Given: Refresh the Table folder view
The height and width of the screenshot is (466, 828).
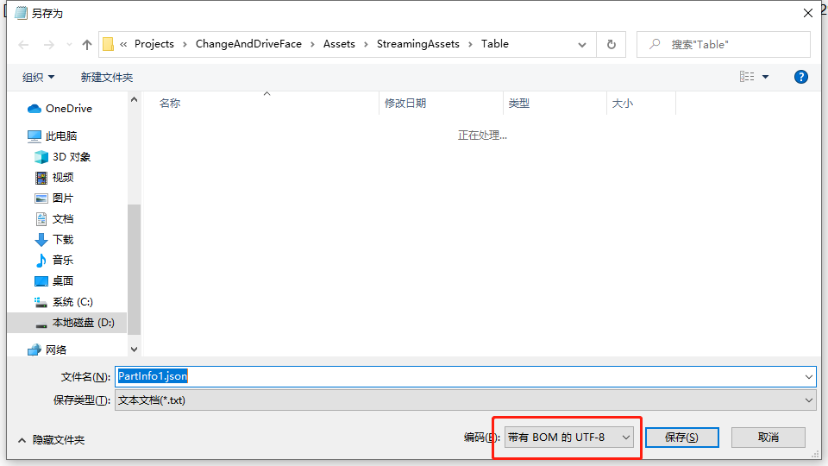Looking at the screenshot, I should 611,45.
